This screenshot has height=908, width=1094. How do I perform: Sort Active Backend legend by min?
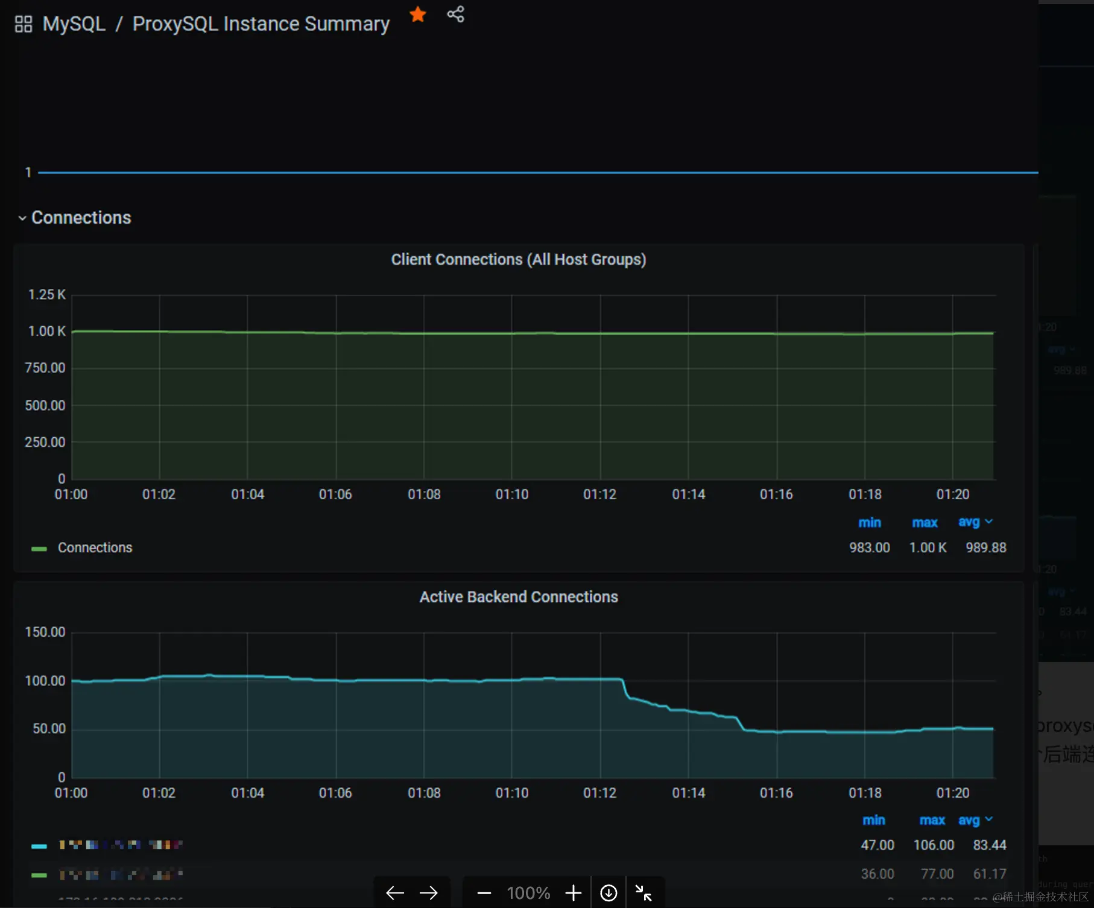874,821
